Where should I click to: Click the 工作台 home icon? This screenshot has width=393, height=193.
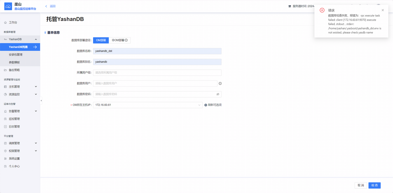point(5,23)
